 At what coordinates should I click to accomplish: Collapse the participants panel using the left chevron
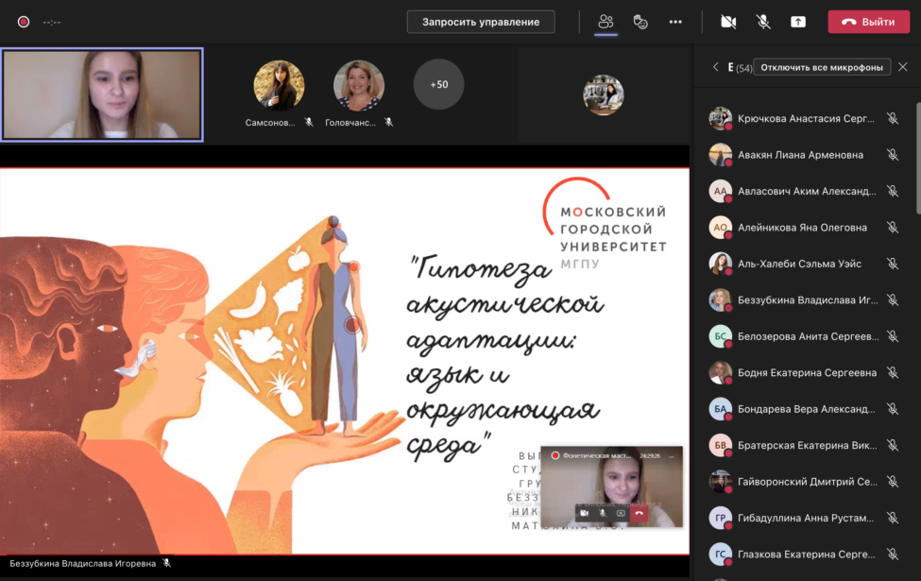[x=715, y=67]
